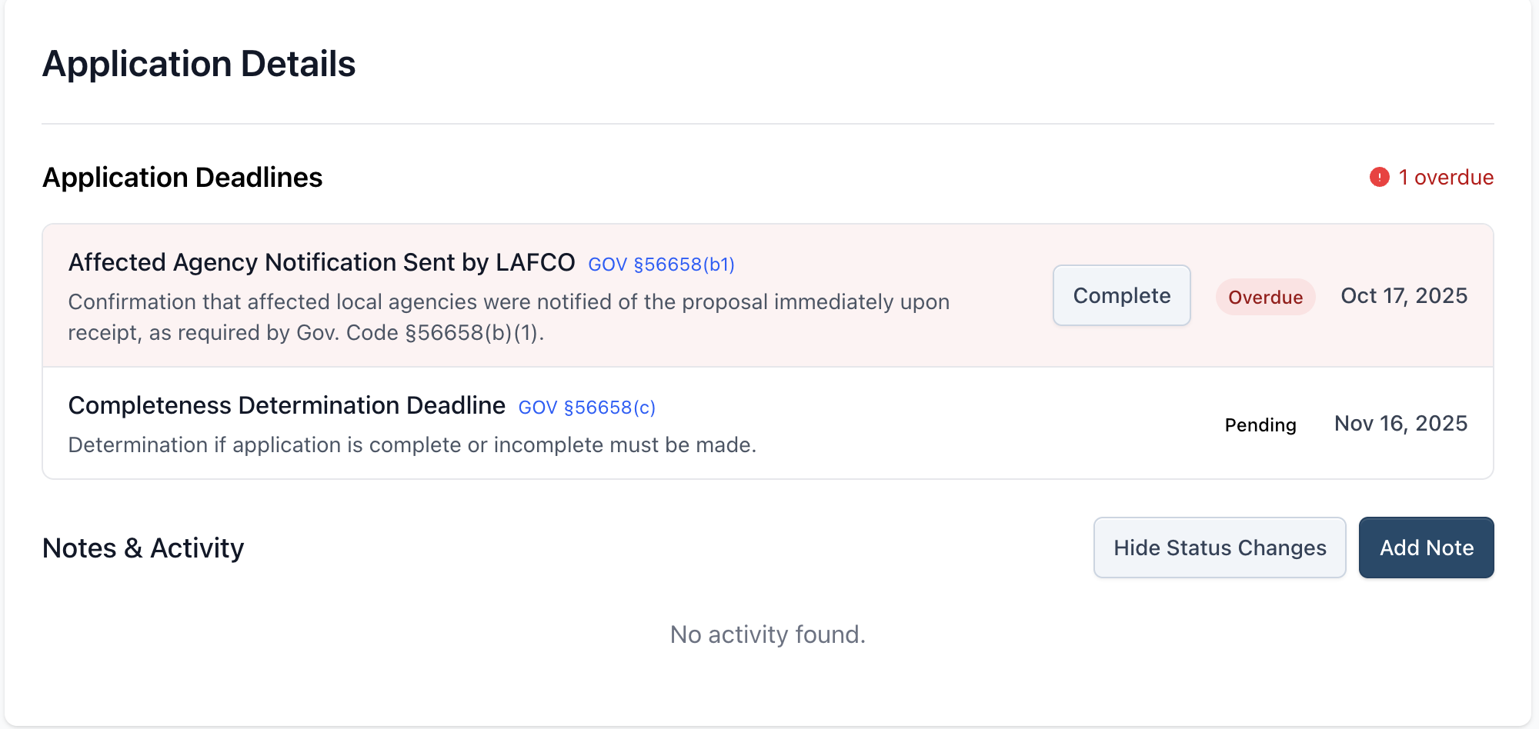Click the No activity found message
Screen dimensions: 1539x729
tap(767, 634)
